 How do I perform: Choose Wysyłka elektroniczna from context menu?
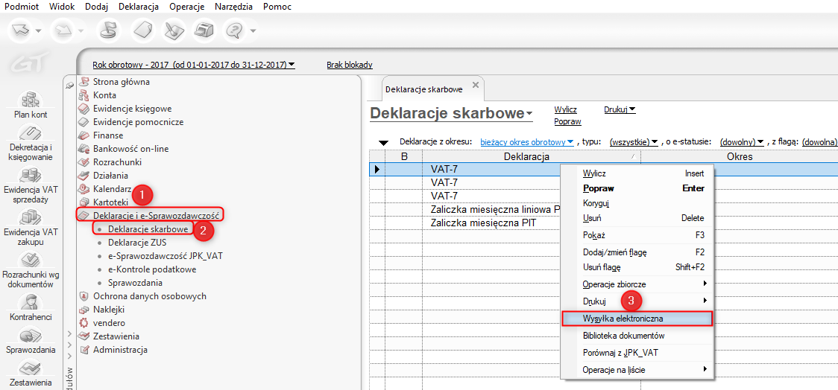coord(637,319)
